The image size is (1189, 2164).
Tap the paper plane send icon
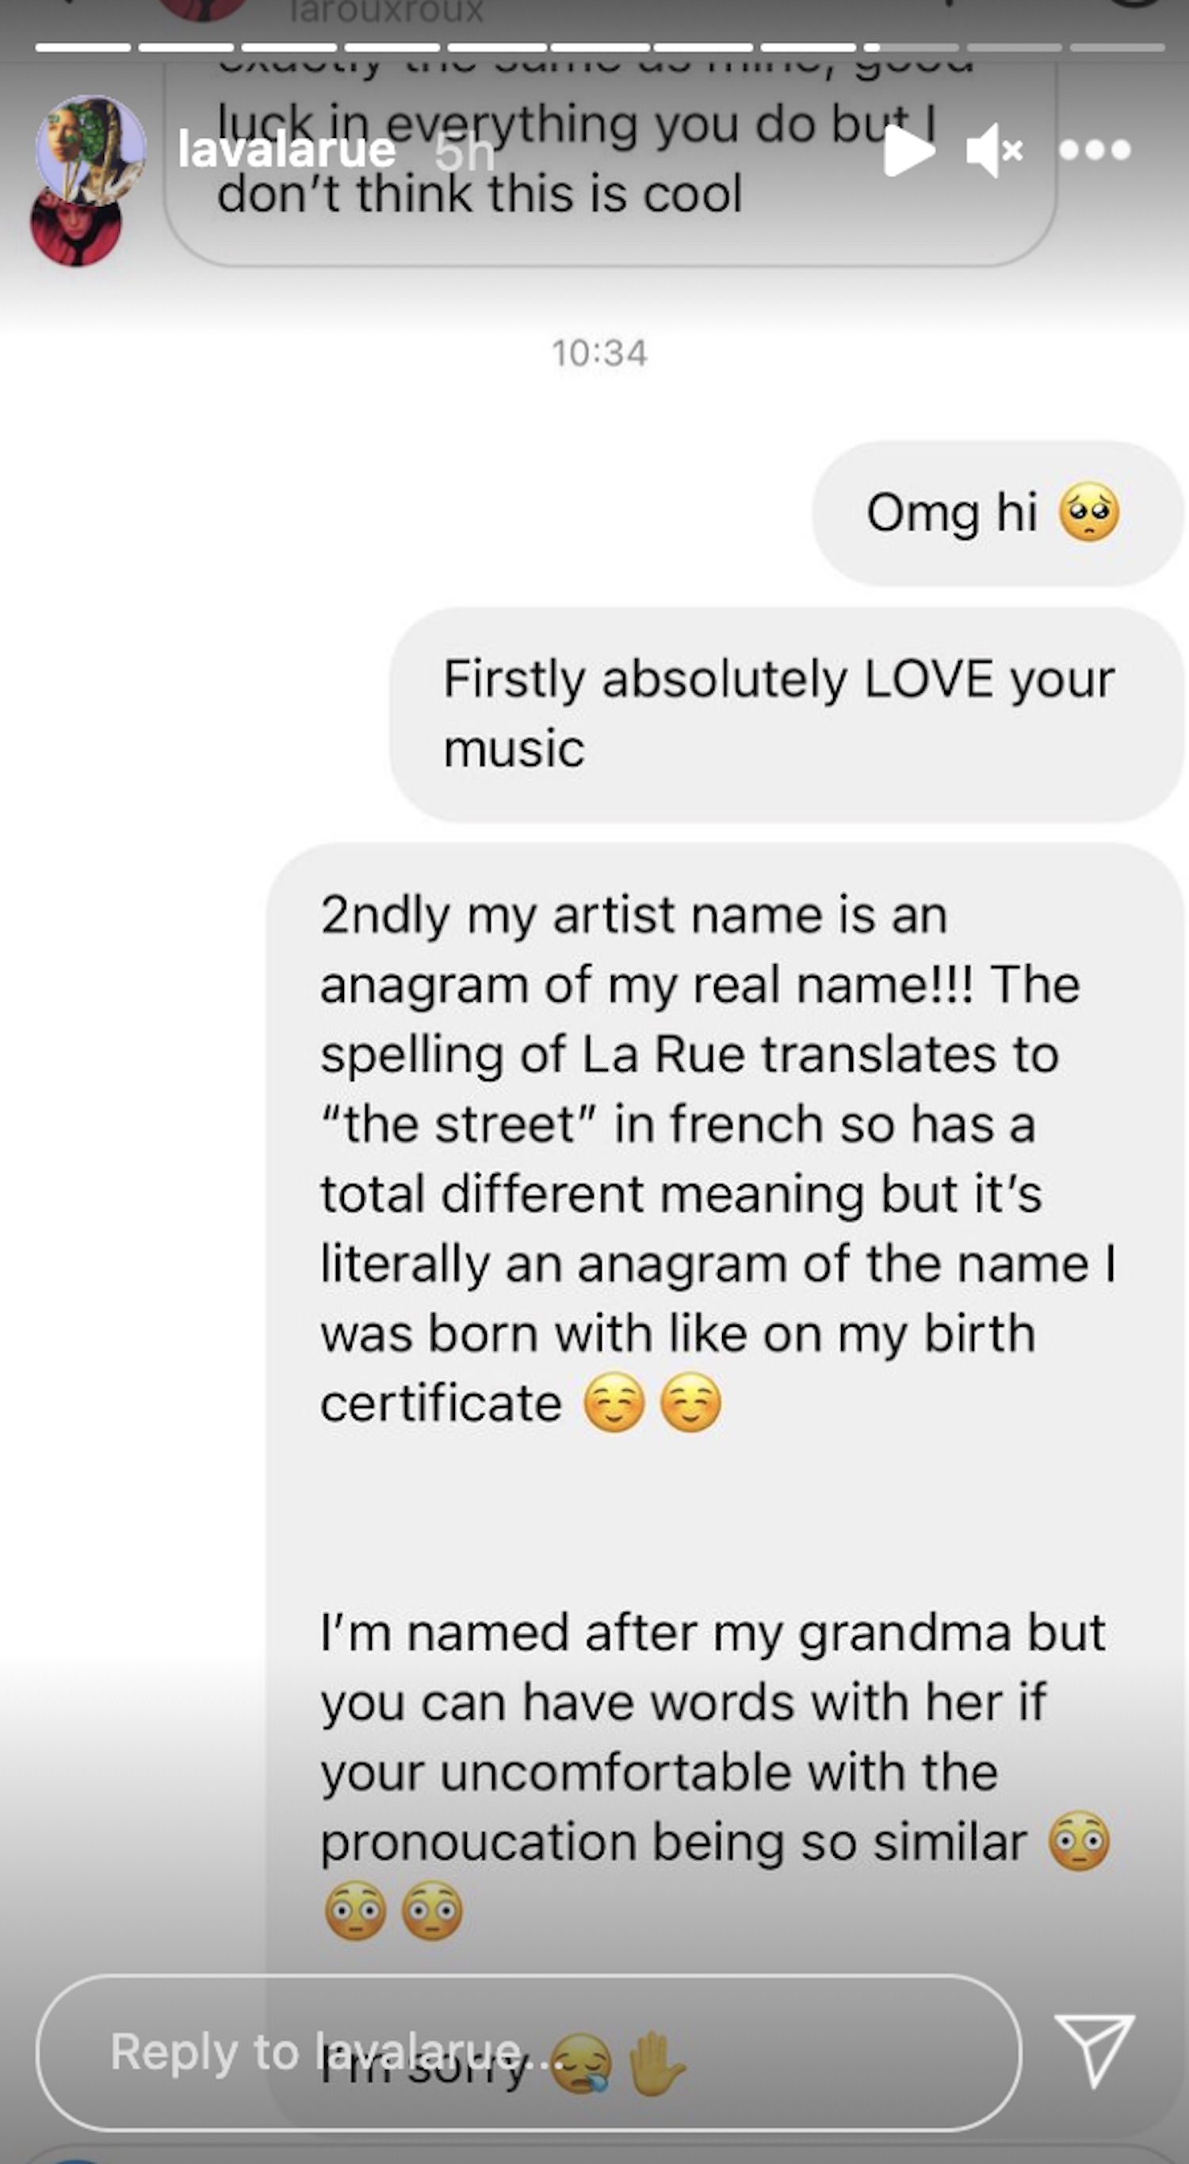tap(1094, 2051)
